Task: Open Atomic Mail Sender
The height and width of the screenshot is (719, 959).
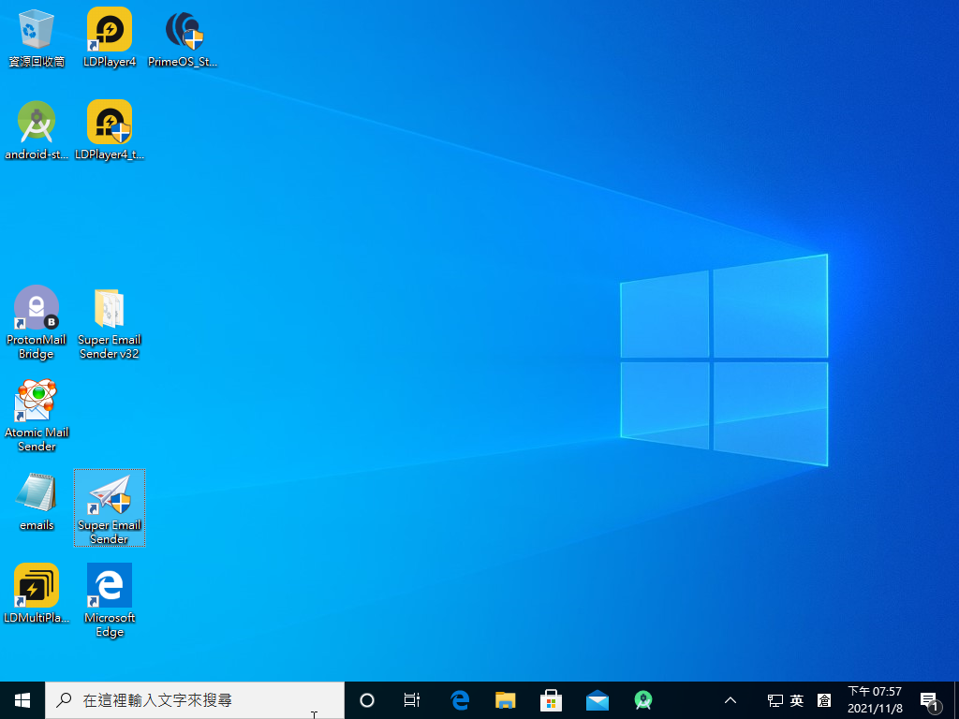Action: tap(37, 398)
